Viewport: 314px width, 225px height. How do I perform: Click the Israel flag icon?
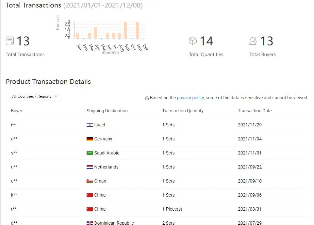(x=90, y=125)
